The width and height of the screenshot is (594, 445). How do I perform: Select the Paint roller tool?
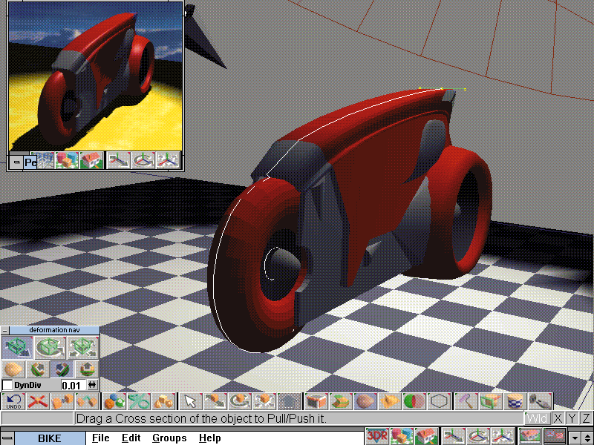point(466,401)
